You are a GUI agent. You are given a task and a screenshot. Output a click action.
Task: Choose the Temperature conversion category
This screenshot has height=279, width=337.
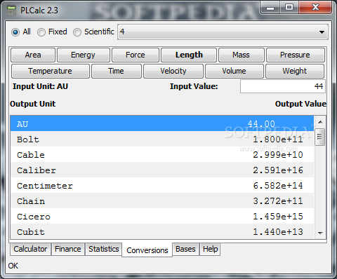[x=51, y=71]
